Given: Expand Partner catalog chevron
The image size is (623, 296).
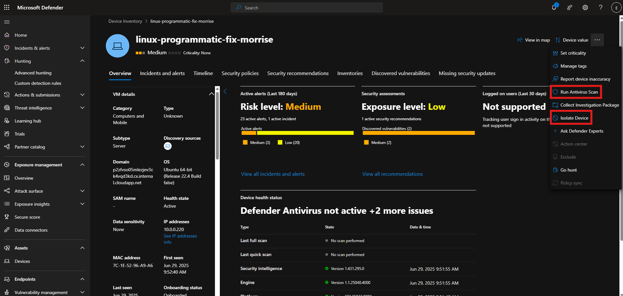Looking at the screenshot, I should [82, 147].
